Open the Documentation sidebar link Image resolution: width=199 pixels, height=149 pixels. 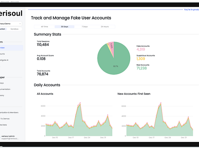(5, 89)
